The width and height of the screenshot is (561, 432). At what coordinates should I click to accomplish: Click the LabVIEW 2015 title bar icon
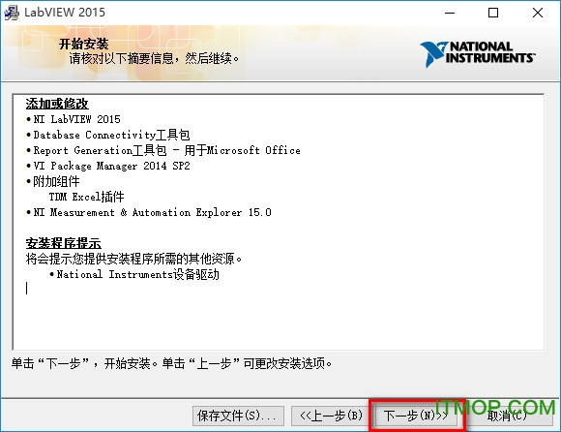tap(12, 13)
